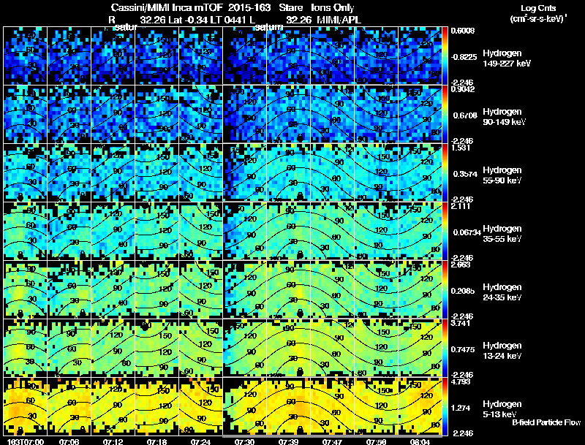Click the '(cm²-sr-s-keV)' units label
Screen dimensions: 585x445
pyautogui.click(x=538, y=19)
